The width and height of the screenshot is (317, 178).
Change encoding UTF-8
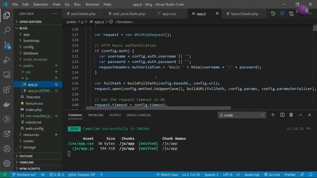click(227, 175)
